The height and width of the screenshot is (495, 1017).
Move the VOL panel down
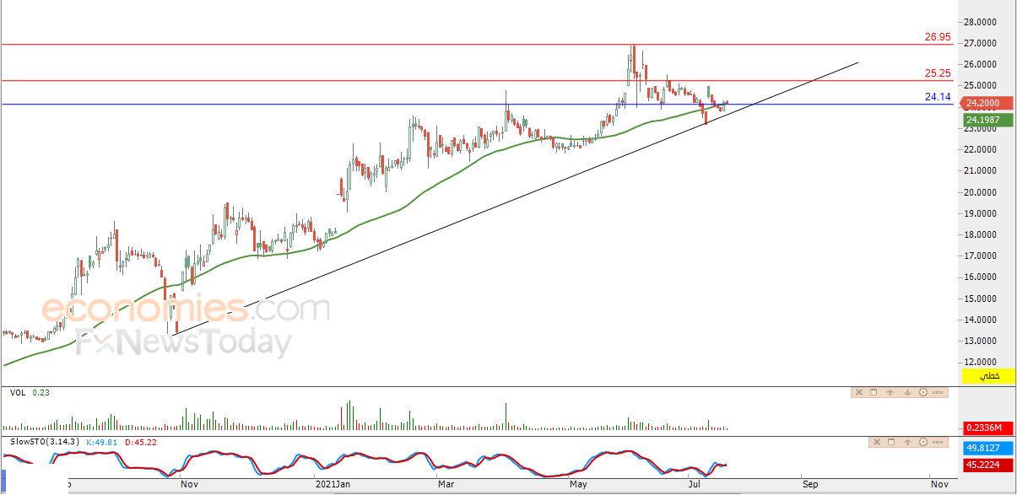pos(907,392)
